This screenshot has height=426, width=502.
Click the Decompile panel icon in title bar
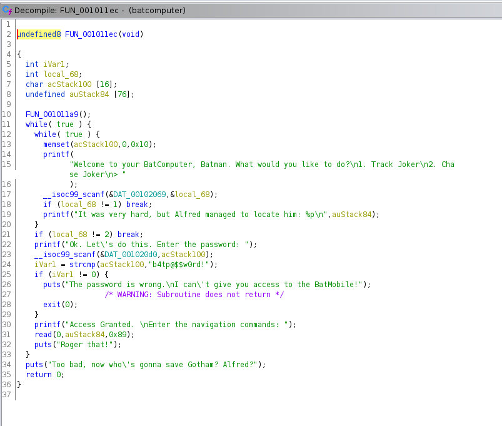(x=8, y=11)
